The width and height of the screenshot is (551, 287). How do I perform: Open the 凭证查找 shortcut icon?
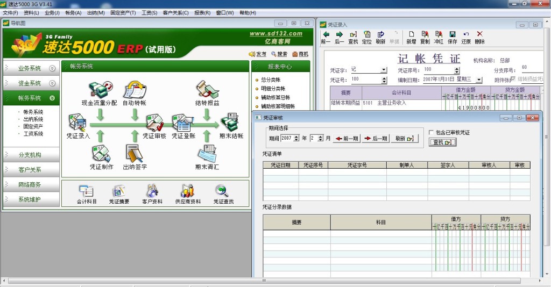point(222,191)
